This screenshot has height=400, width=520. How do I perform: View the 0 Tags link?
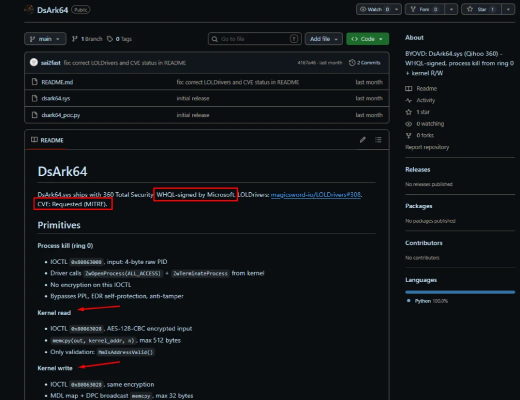point(119,39)
